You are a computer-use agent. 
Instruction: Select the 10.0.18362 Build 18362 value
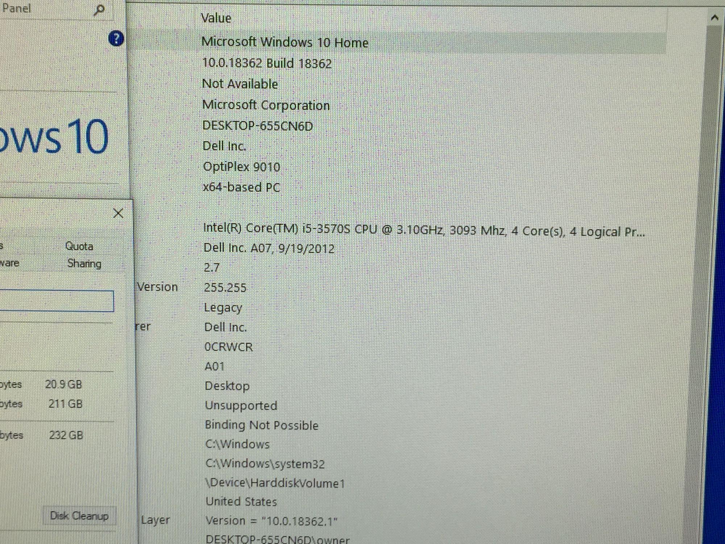pos(267,63)
